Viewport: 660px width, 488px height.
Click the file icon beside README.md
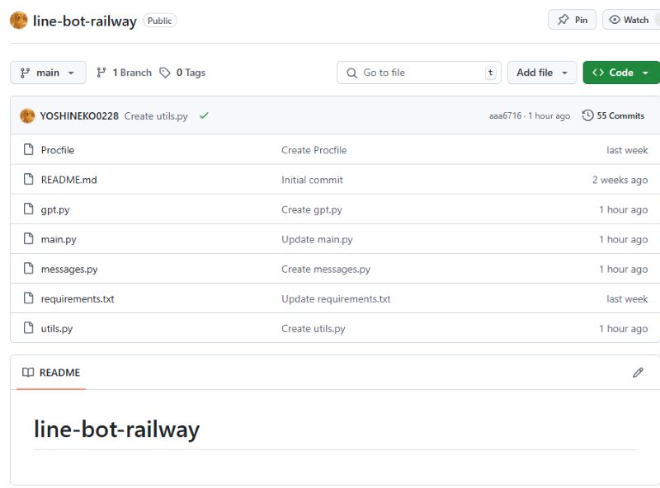[29, 179]
